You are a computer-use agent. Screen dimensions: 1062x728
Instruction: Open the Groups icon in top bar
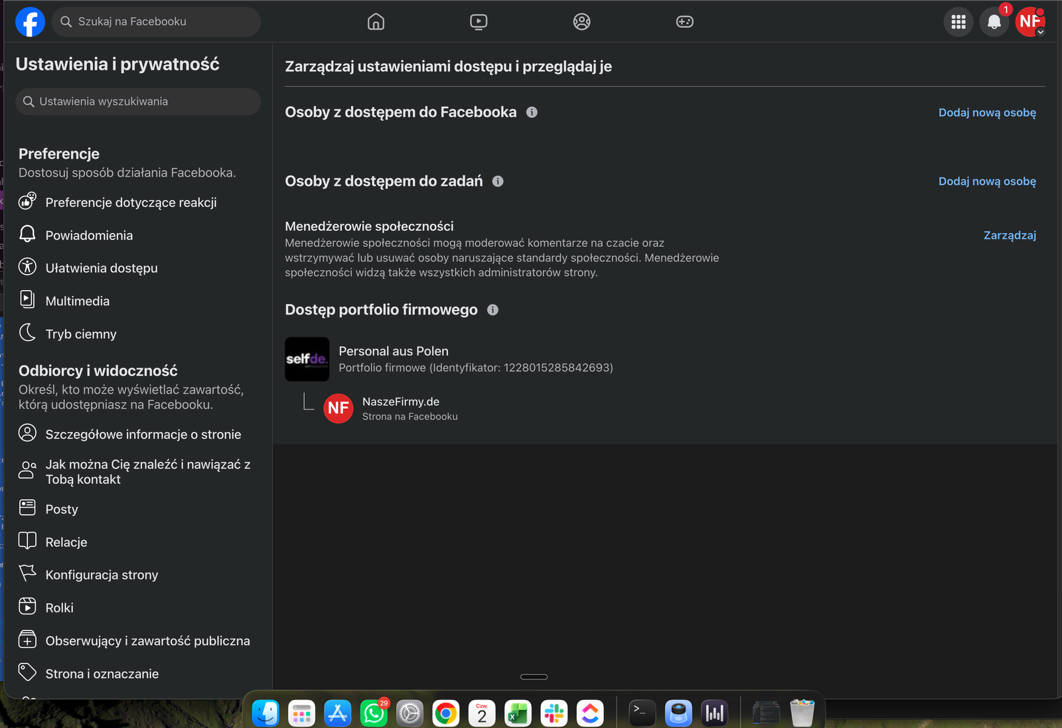[581, 22]
